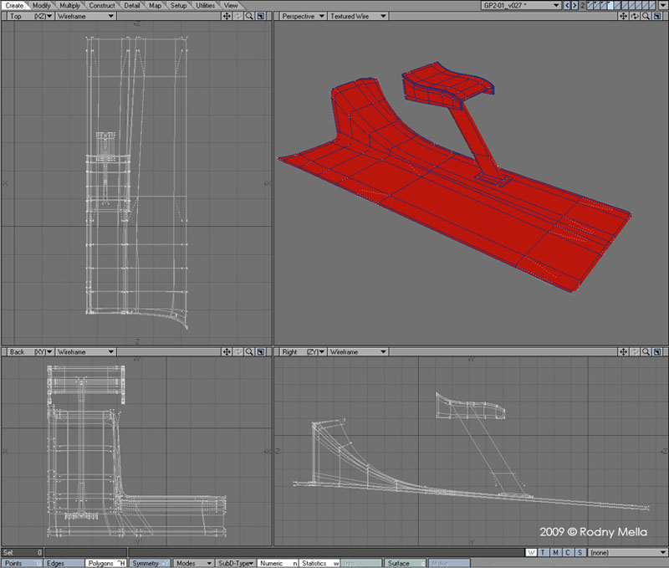Click the pan icon in the Back viewport
The image size is (669, 568).
(227, 352)
